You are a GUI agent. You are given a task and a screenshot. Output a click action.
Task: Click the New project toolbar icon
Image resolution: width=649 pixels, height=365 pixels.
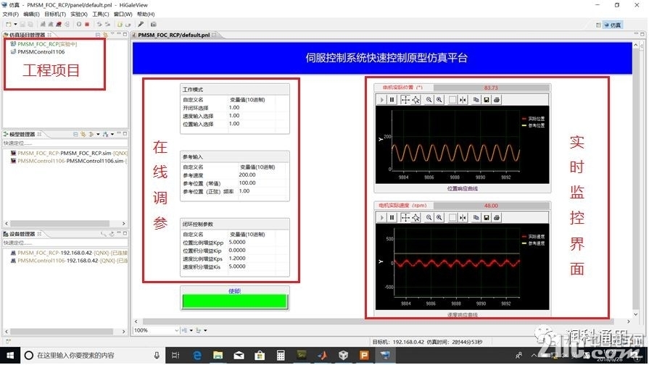[x=8, y=25]
